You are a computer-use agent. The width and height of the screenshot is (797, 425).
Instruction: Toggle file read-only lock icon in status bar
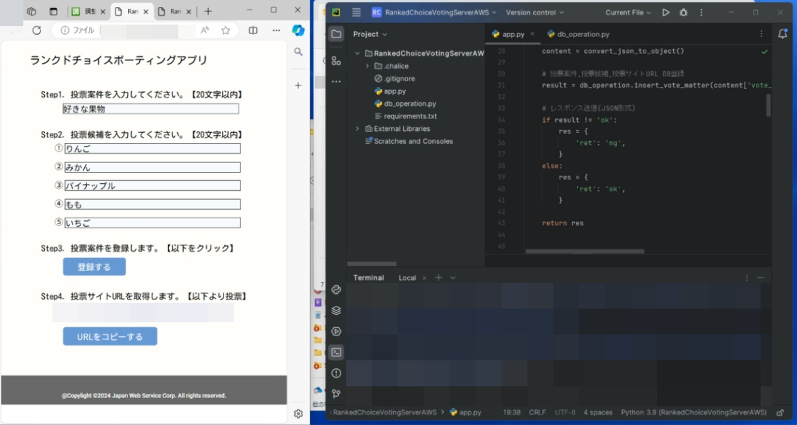(781, 412)
